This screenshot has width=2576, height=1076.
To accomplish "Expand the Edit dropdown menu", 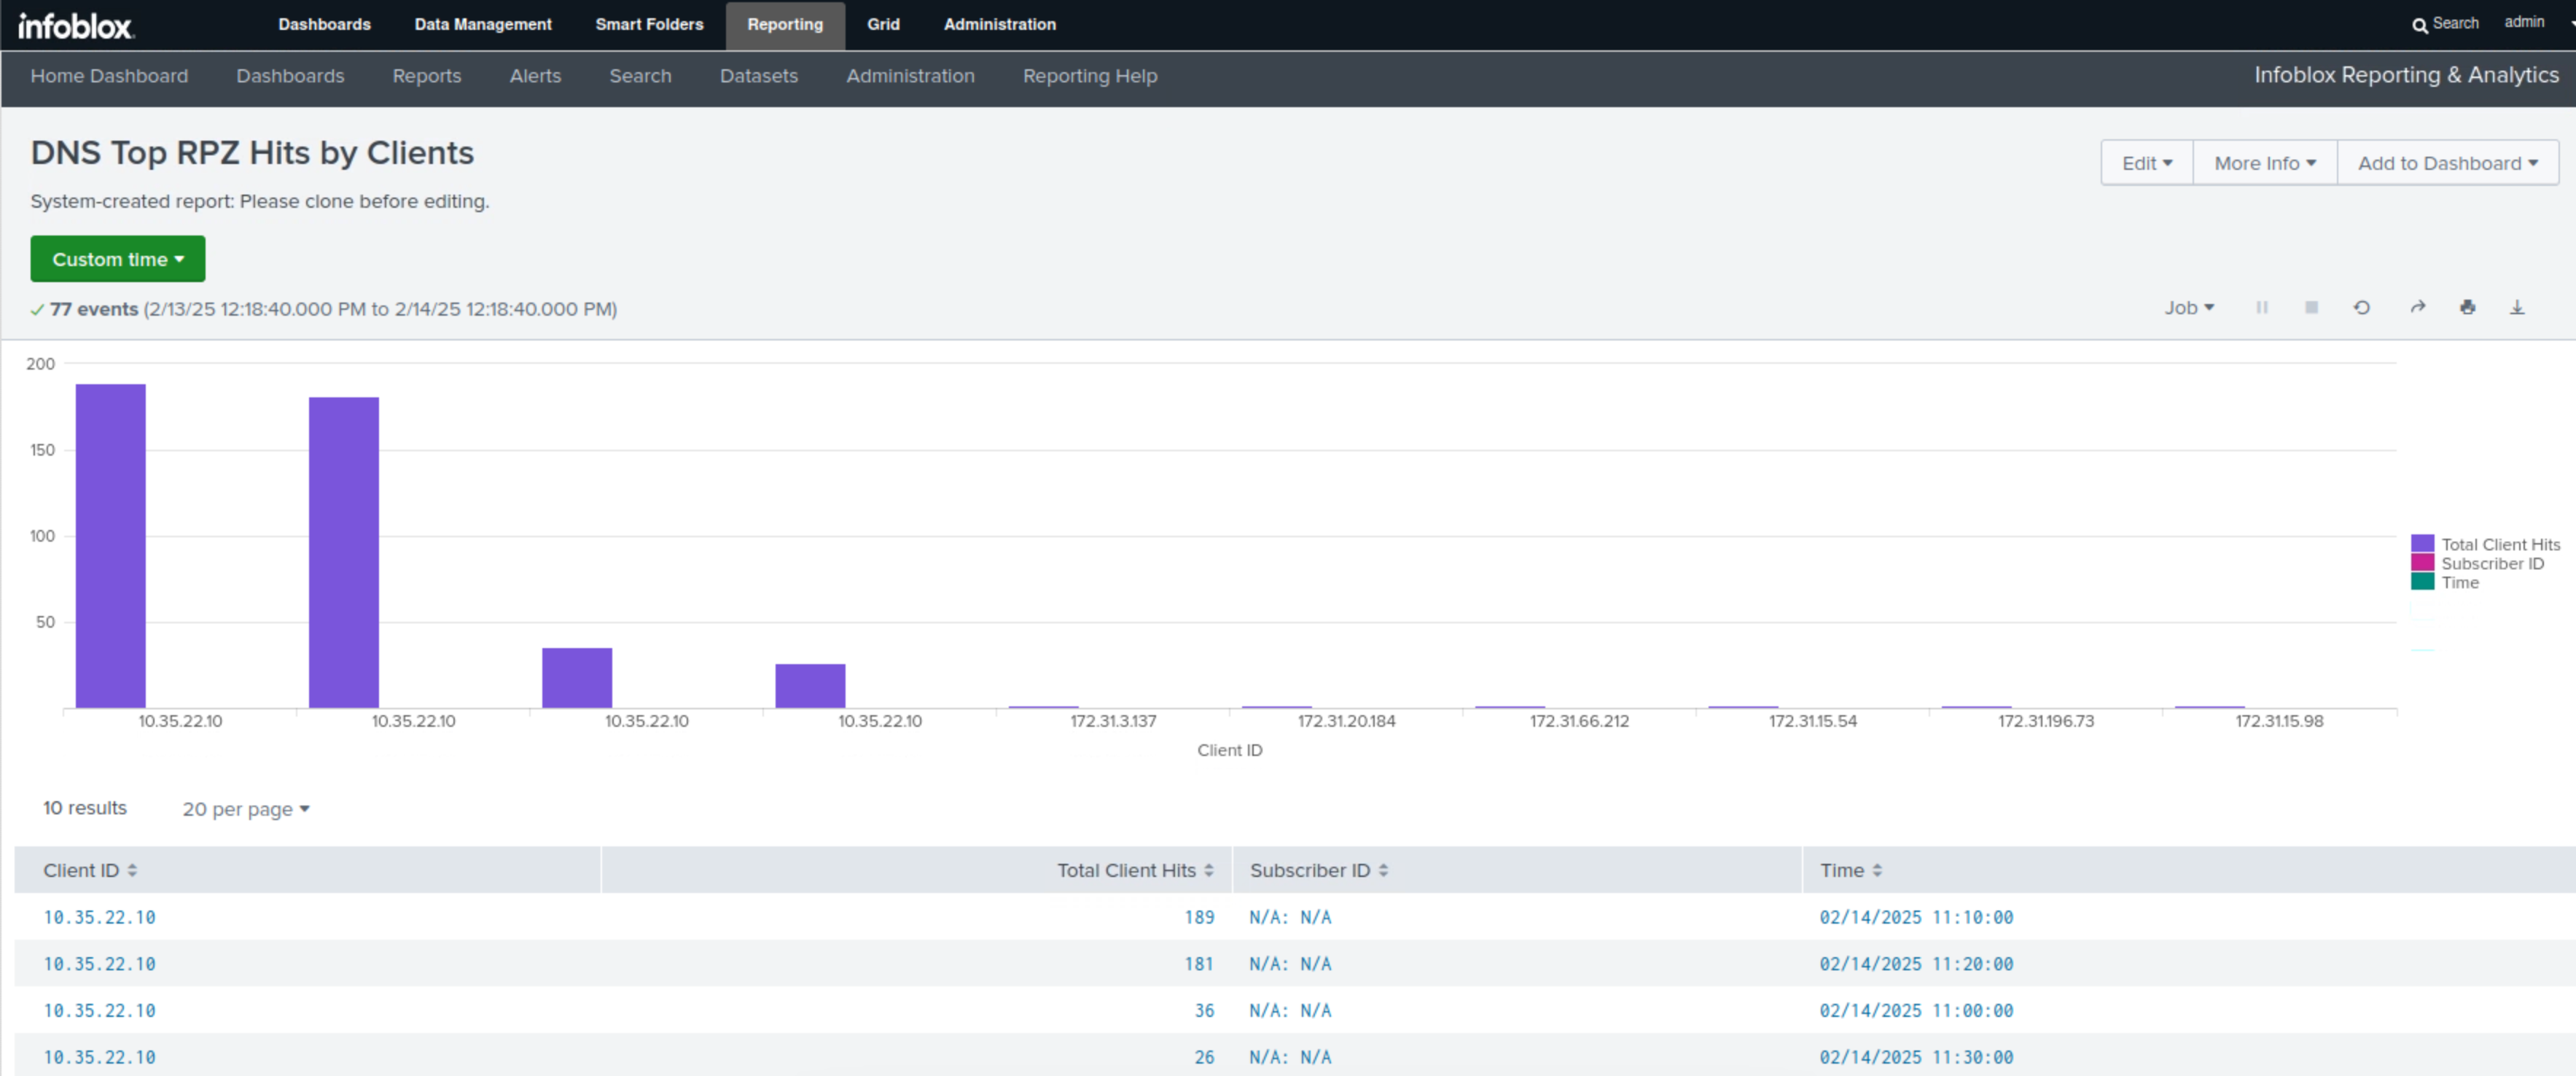I will click(x=2146, y=163).
